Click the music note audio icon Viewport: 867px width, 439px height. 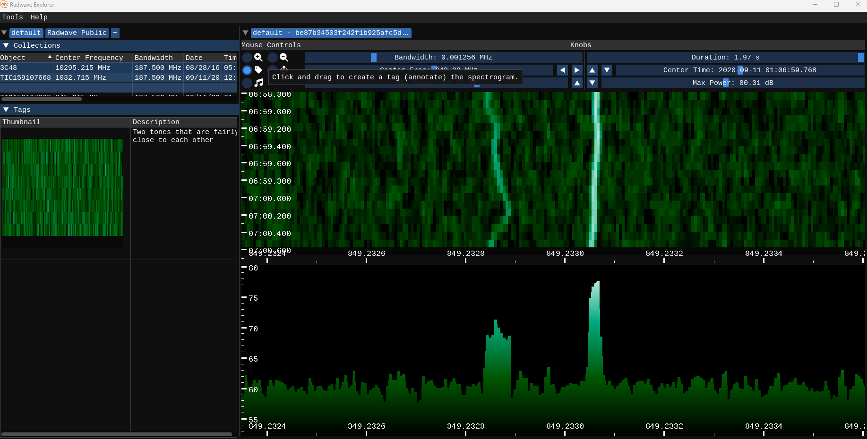(258, 83)
